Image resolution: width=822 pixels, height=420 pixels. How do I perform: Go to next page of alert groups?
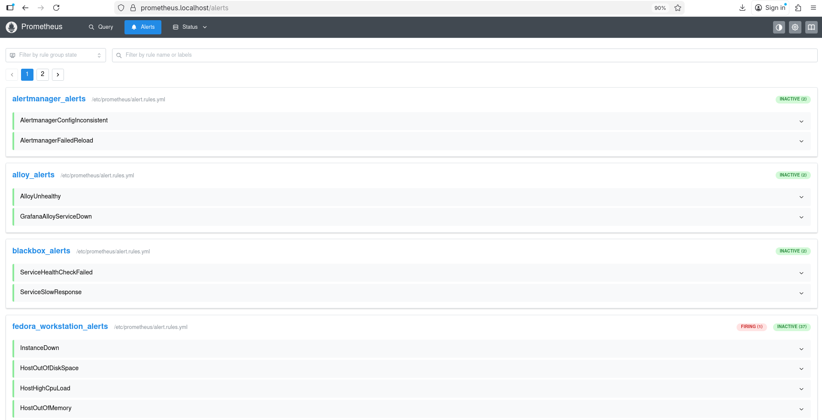coord(58,75)
